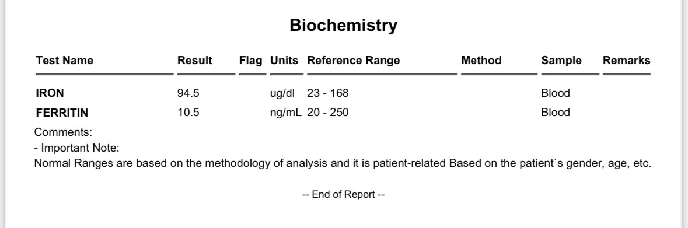Select the ug/dl units for IRON
Screen dimensions: 688x228
point(282,93)
